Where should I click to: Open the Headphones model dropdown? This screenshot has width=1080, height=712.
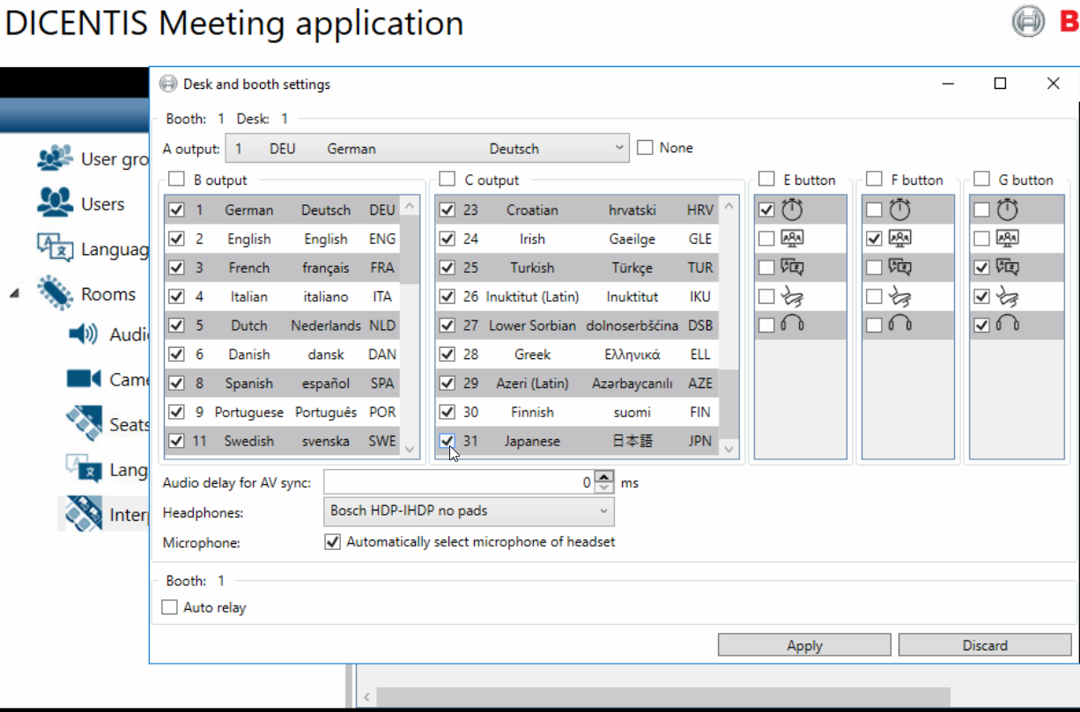[469, 510]
